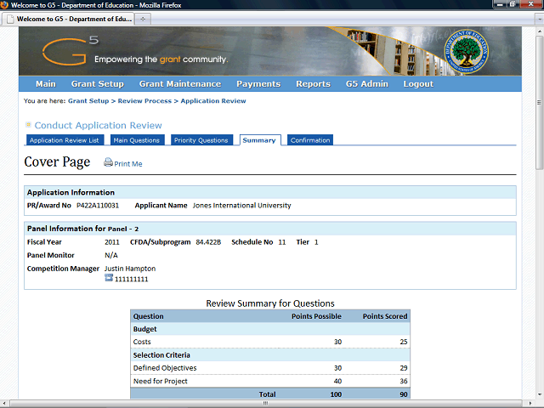The width and height of the screenshot is (544, 408).
Task: Switch to the Application Review List tab
Action: (65, 140)
